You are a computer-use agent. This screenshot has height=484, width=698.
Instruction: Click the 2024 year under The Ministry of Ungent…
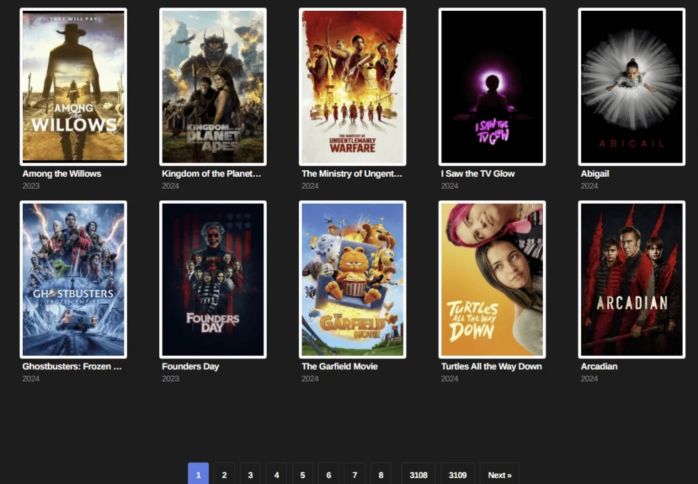pos(310,186)
